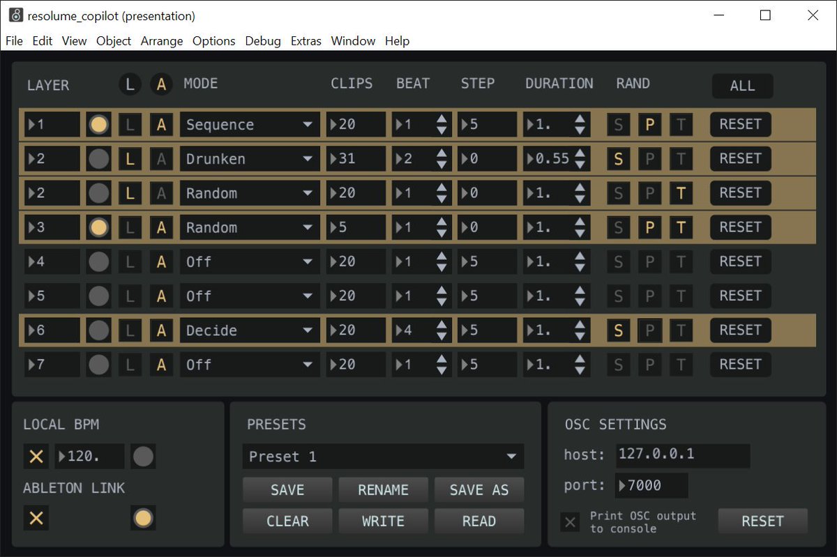Click the SAVE preset button

[x=287, y=489]
